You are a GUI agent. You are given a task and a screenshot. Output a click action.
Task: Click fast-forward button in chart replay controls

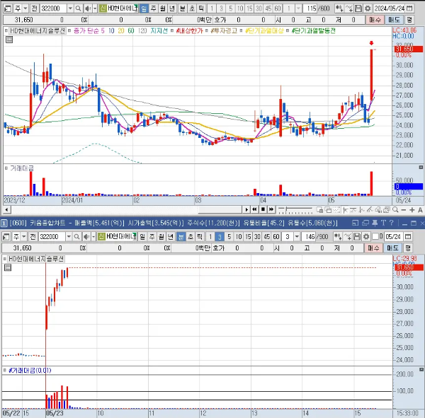pyautogui.click(x=271, y=209)
